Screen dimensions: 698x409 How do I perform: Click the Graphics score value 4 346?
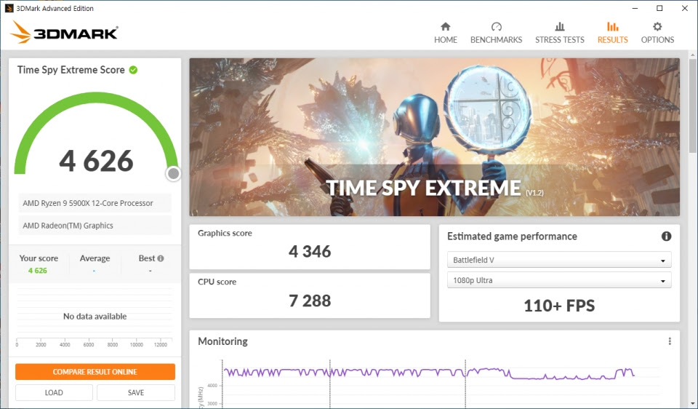pos(310,252)
